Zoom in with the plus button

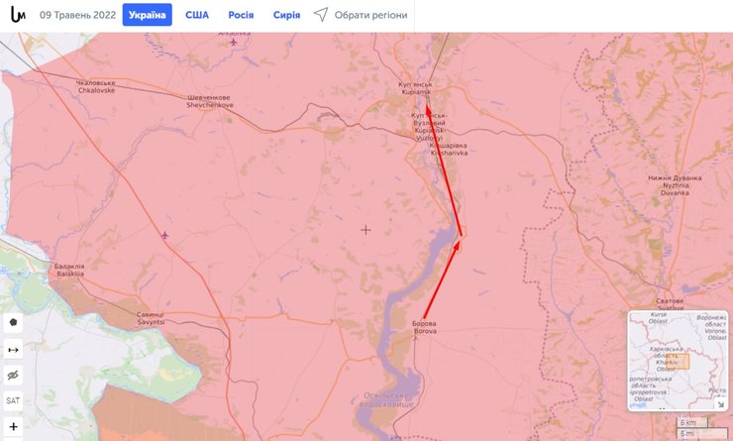[x=13, y=427]
